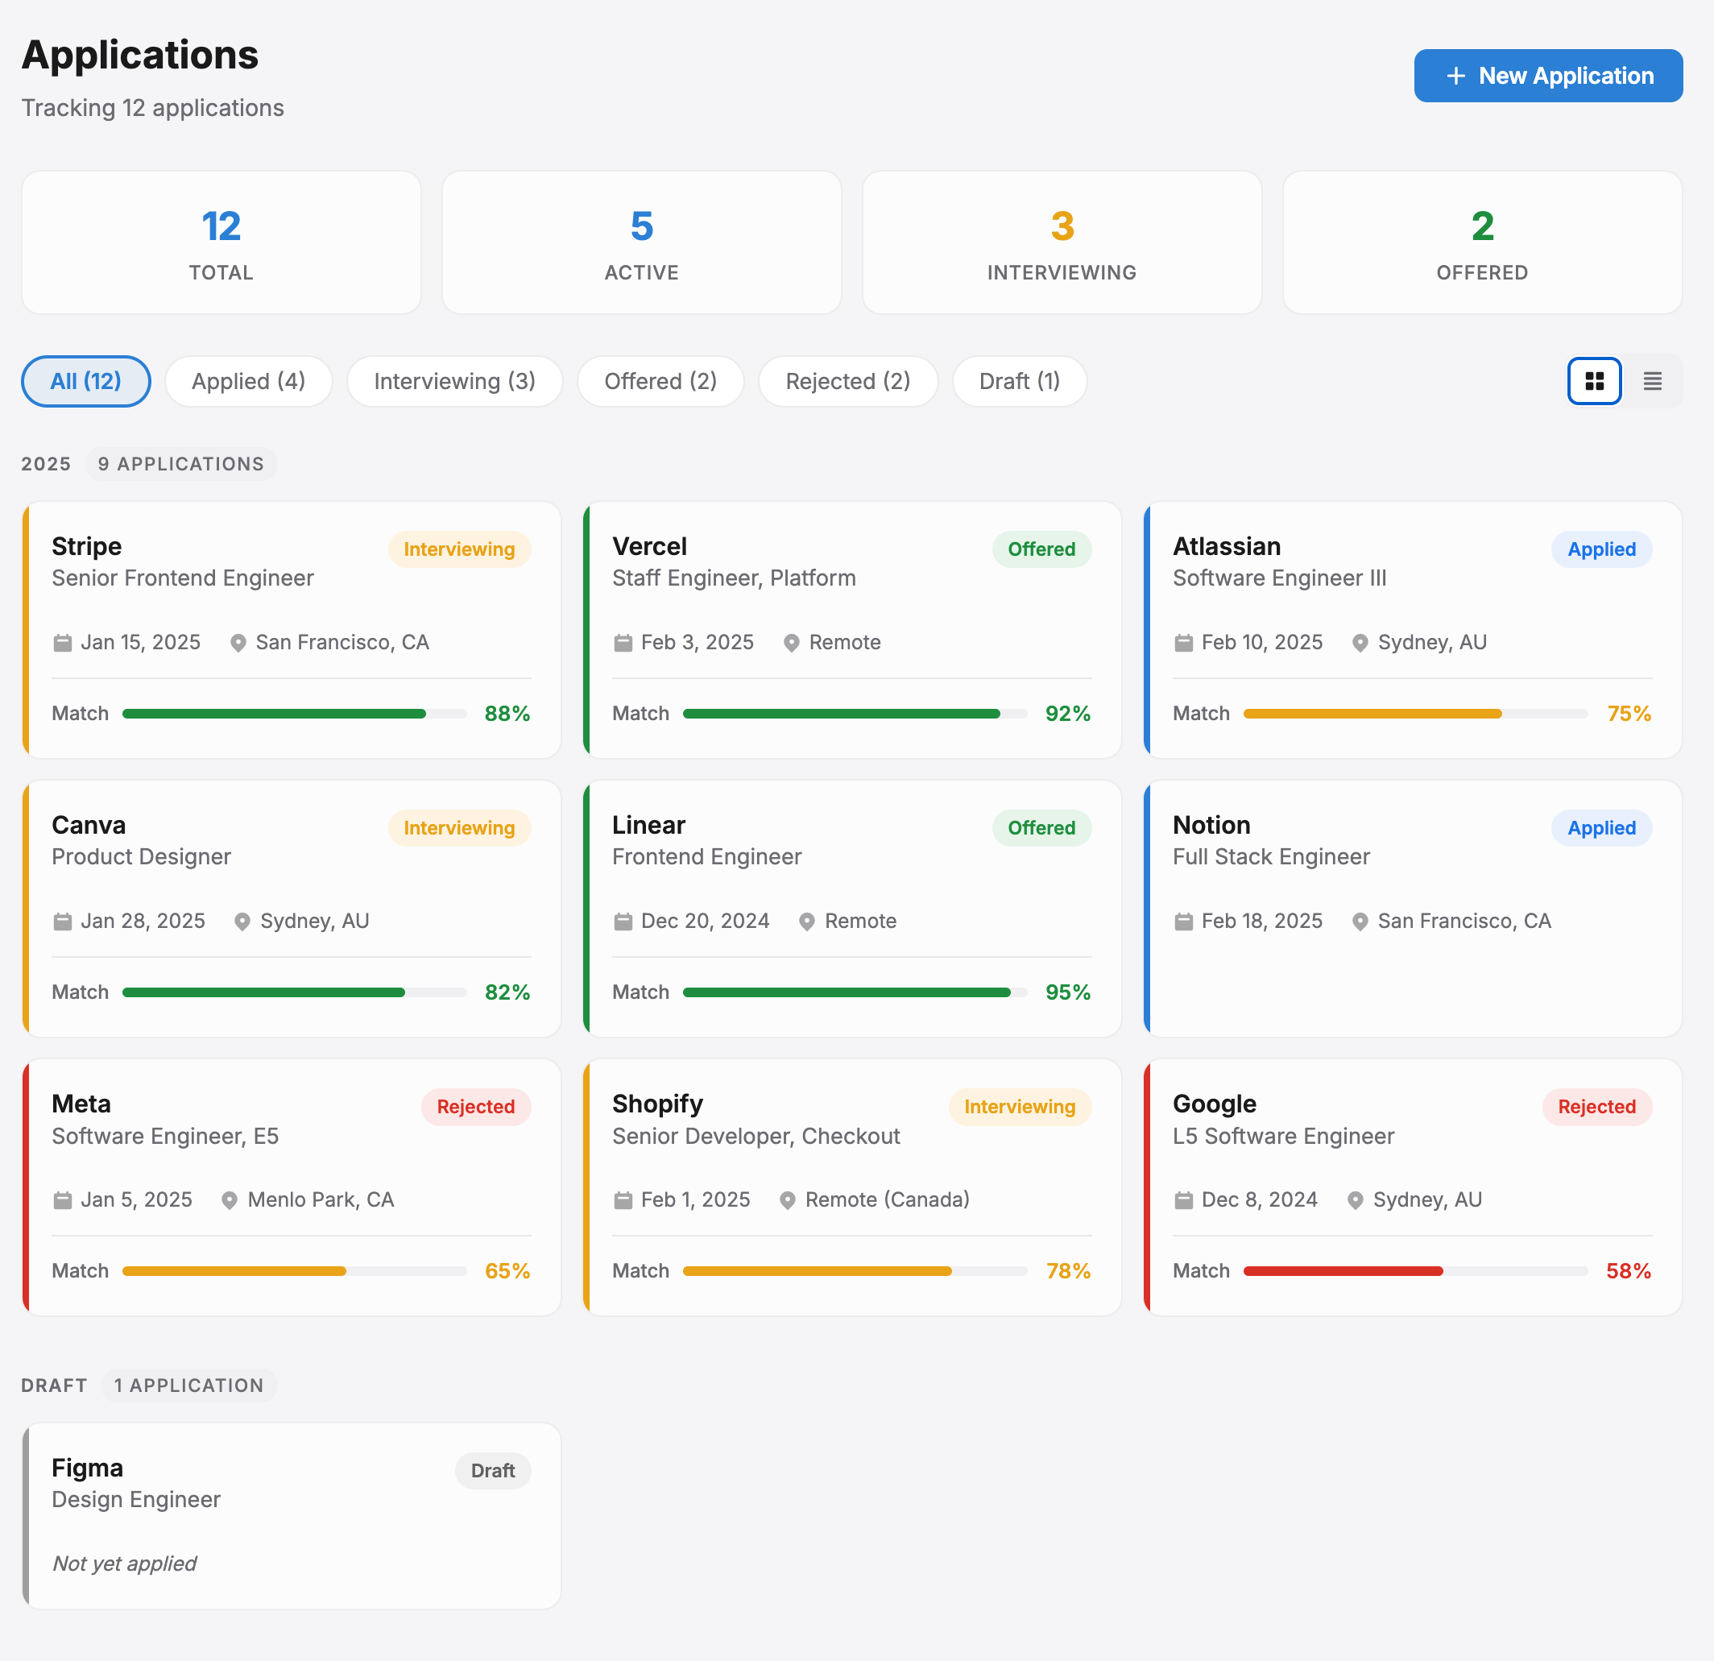This screenshot has width=1714, height=1661.
Task: Click the New Application button
Action: click(1548, 76)
